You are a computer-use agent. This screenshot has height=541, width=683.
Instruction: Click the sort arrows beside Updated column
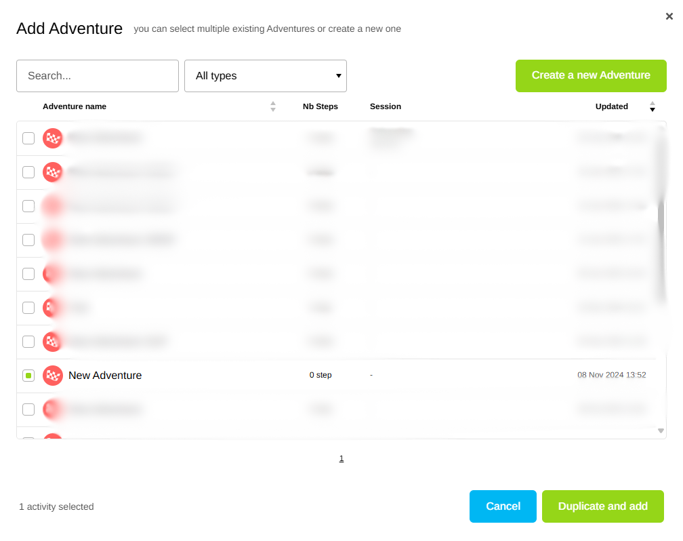pyautogui.click(x=653, y=106)
